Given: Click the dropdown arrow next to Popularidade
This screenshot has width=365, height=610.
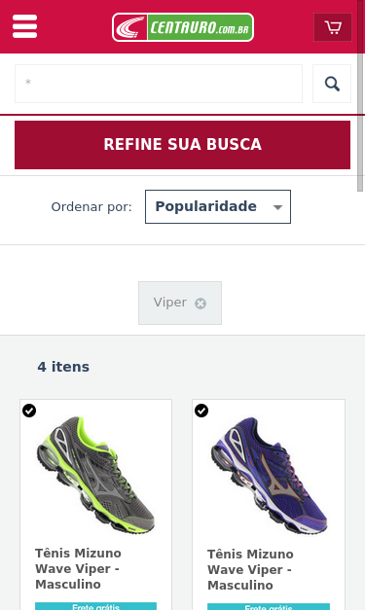Looking at the screenshot, I should tap(277, 207).
